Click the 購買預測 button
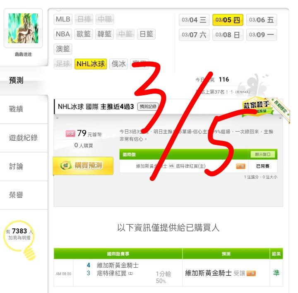298x293 pixels. click(x=83, y=166)
